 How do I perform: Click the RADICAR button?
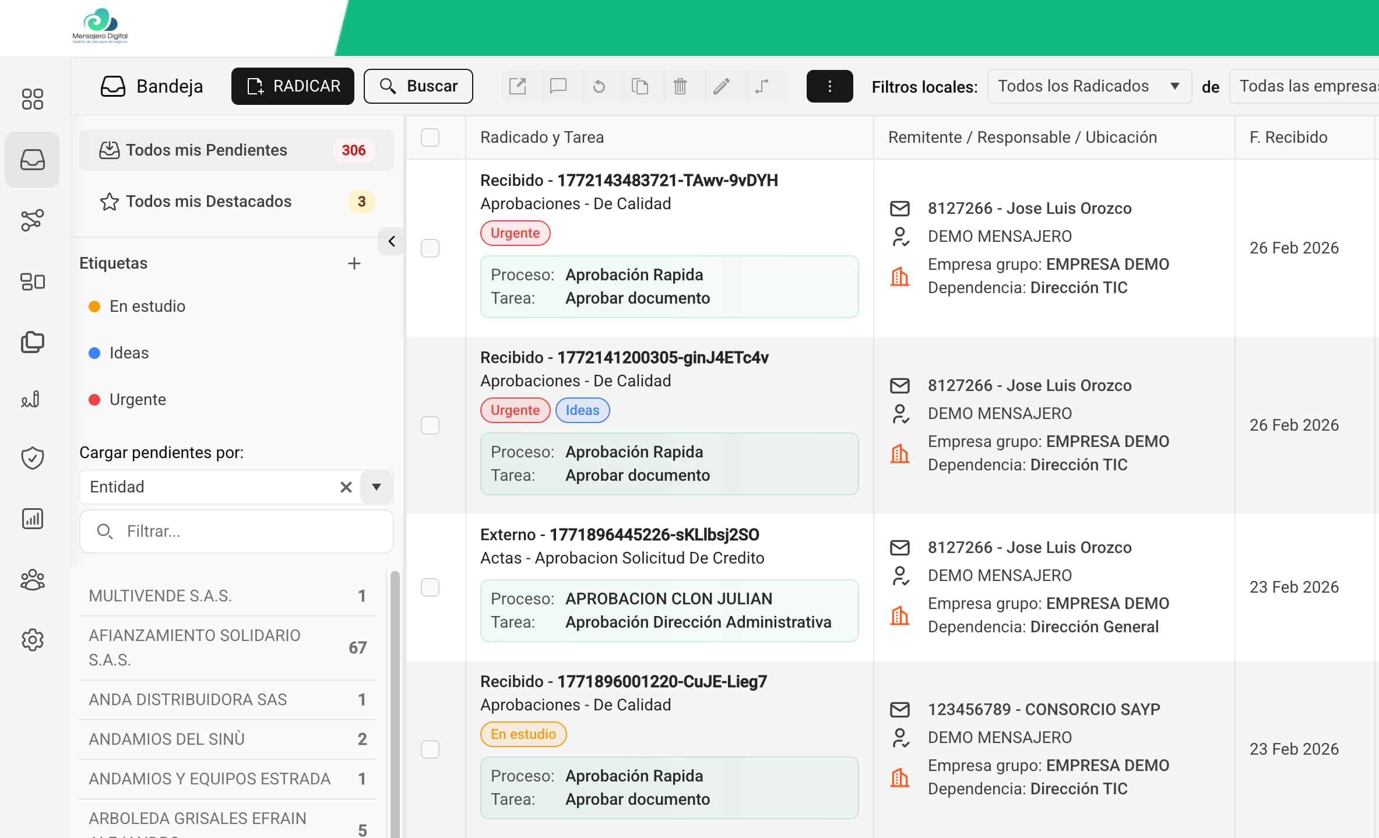coord(293,86)
